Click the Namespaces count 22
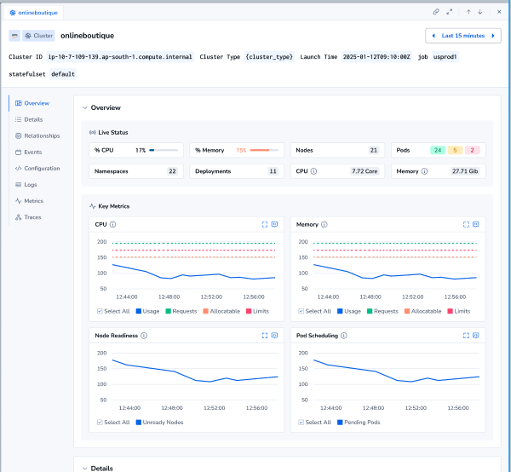The image size is (511, 472). pos(172,171)
